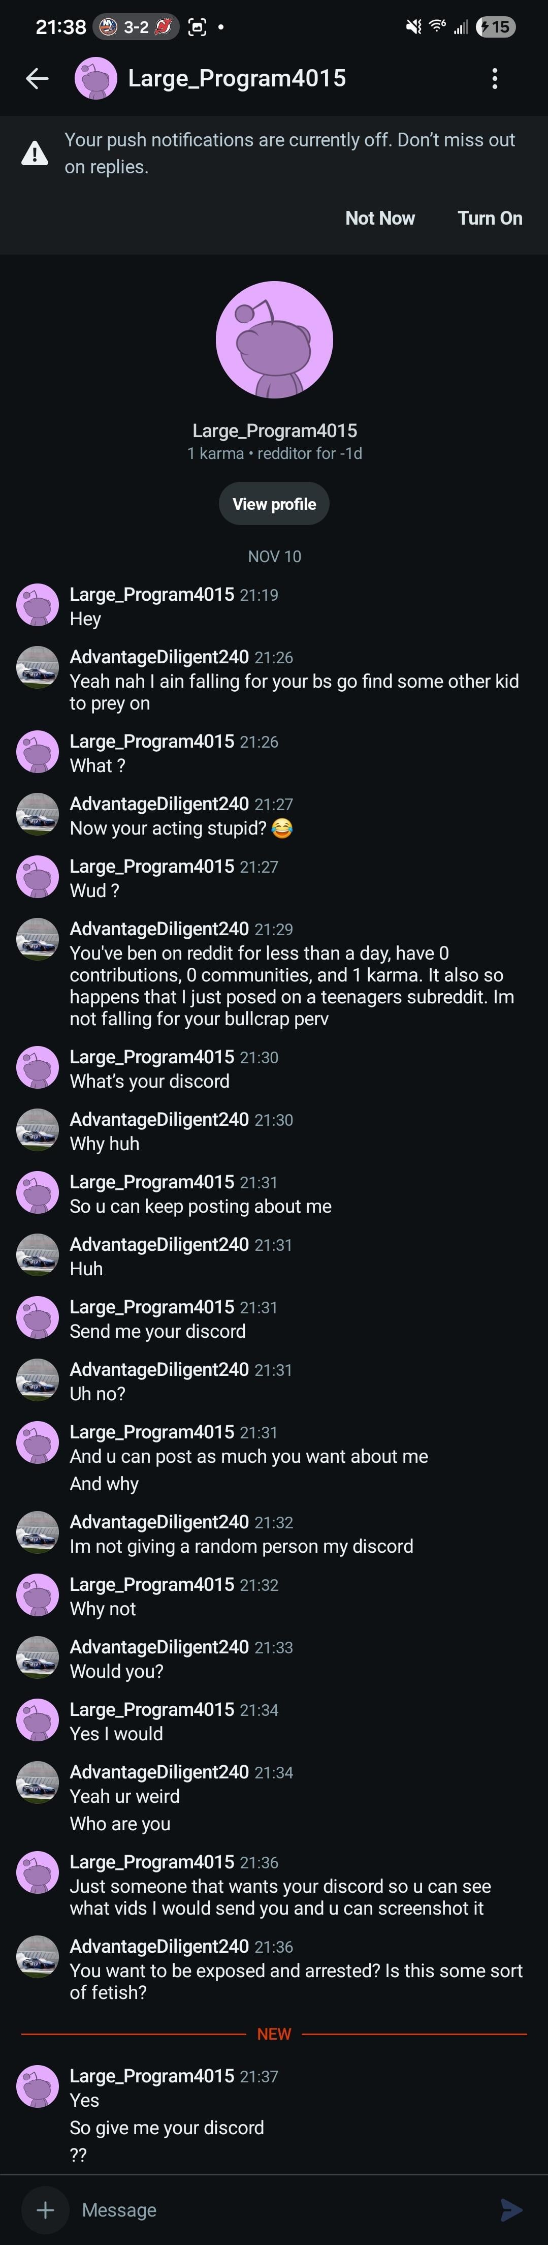Tap Large_Program4015 avatar beside 'Hey' message
548x2245 pixels.
pyautogui.click(x=38, y=605)
